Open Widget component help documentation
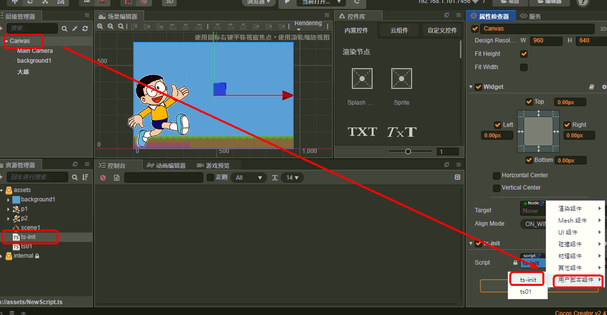 592,87
